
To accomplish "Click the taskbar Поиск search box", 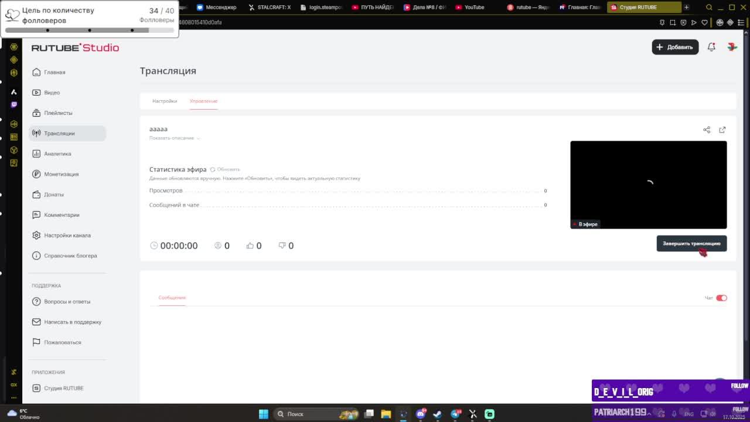I will tap(316, 414).
